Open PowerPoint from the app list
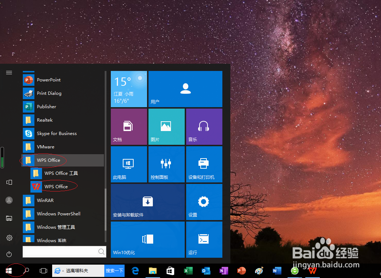Viewport: 381px width, 278px height. [63, 80]
